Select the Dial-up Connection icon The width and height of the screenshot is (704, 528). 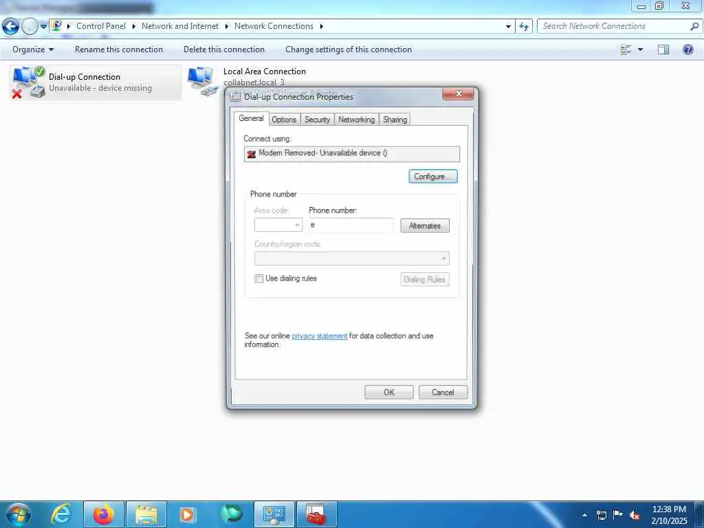[x=29, y=82]
